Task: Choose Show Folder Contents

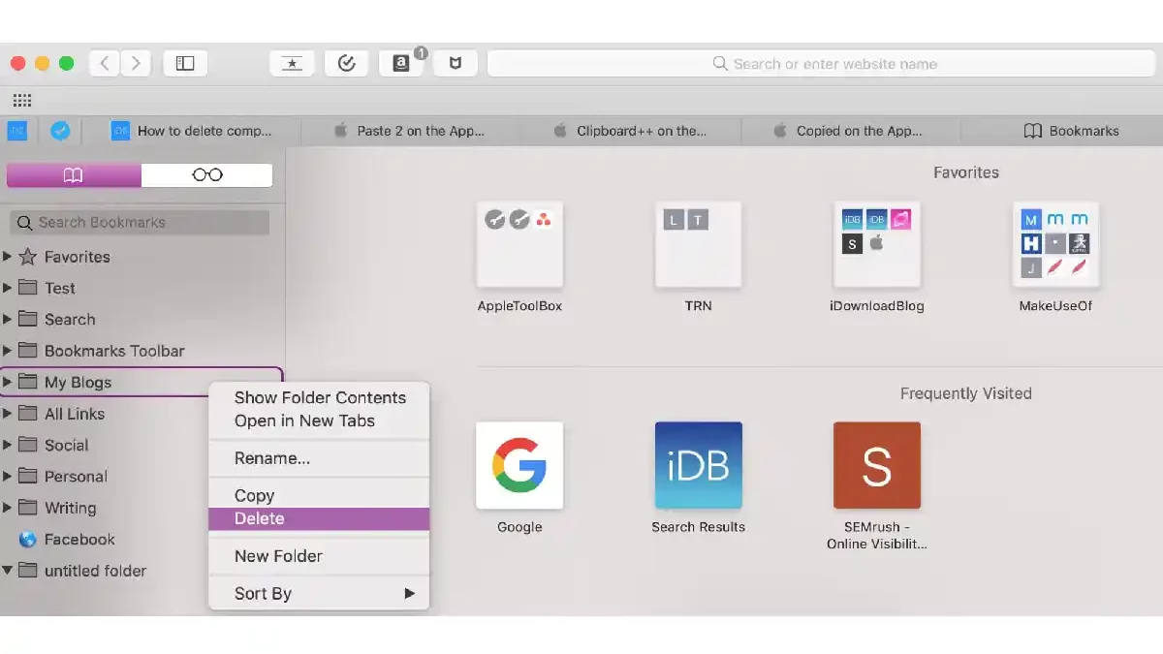Action: click(x=320, y=397)
